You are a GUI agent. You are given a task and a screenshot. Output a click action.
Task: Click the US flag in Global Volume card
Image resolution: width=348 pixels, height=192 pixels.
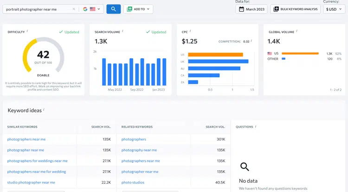coord(270,54)
